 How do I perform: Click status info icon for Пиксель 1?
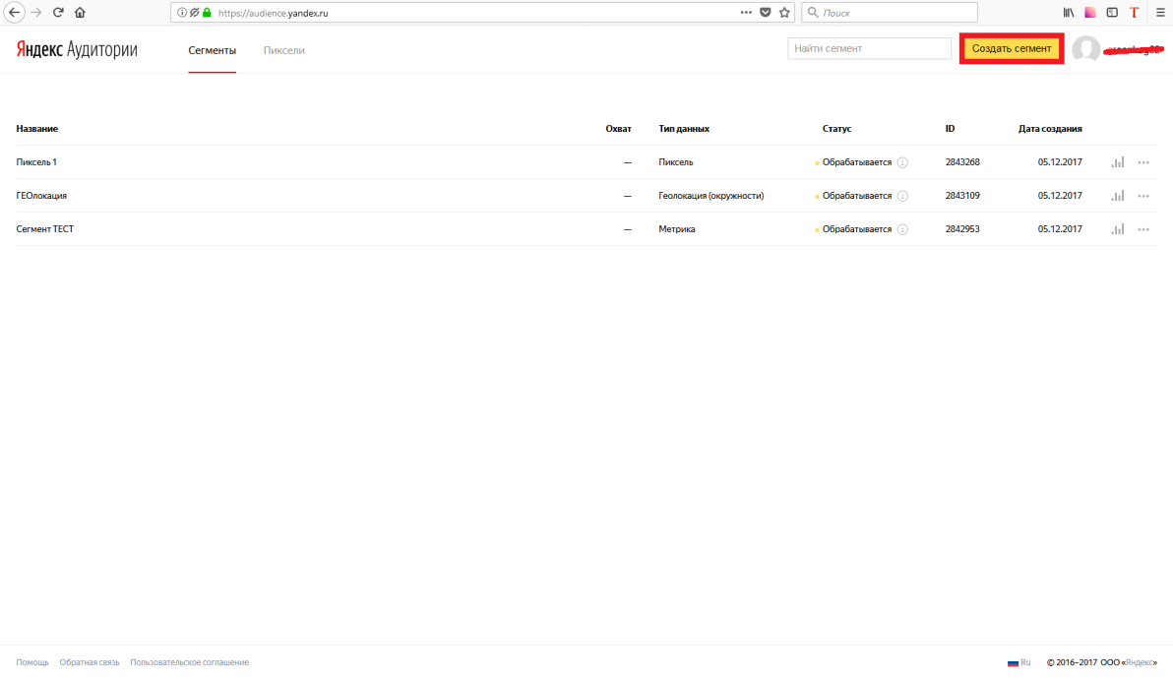click(903, 162)
